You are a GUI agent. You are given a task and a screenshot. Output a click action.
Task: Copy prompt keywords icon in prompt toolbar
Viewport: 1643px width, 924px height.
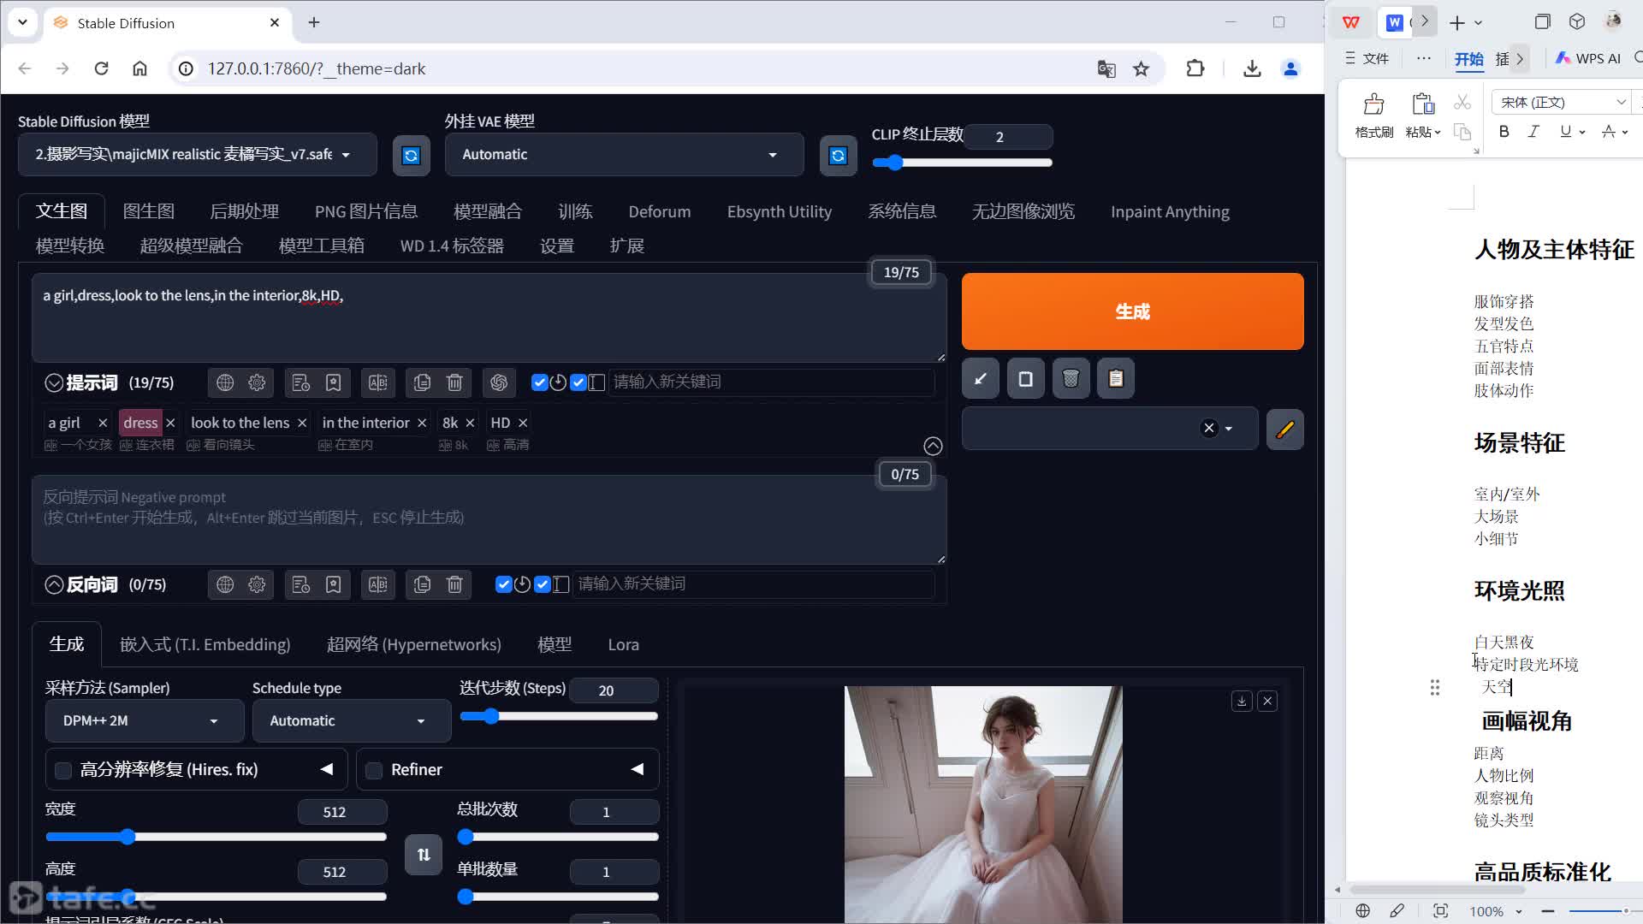(x=422, y=382)
